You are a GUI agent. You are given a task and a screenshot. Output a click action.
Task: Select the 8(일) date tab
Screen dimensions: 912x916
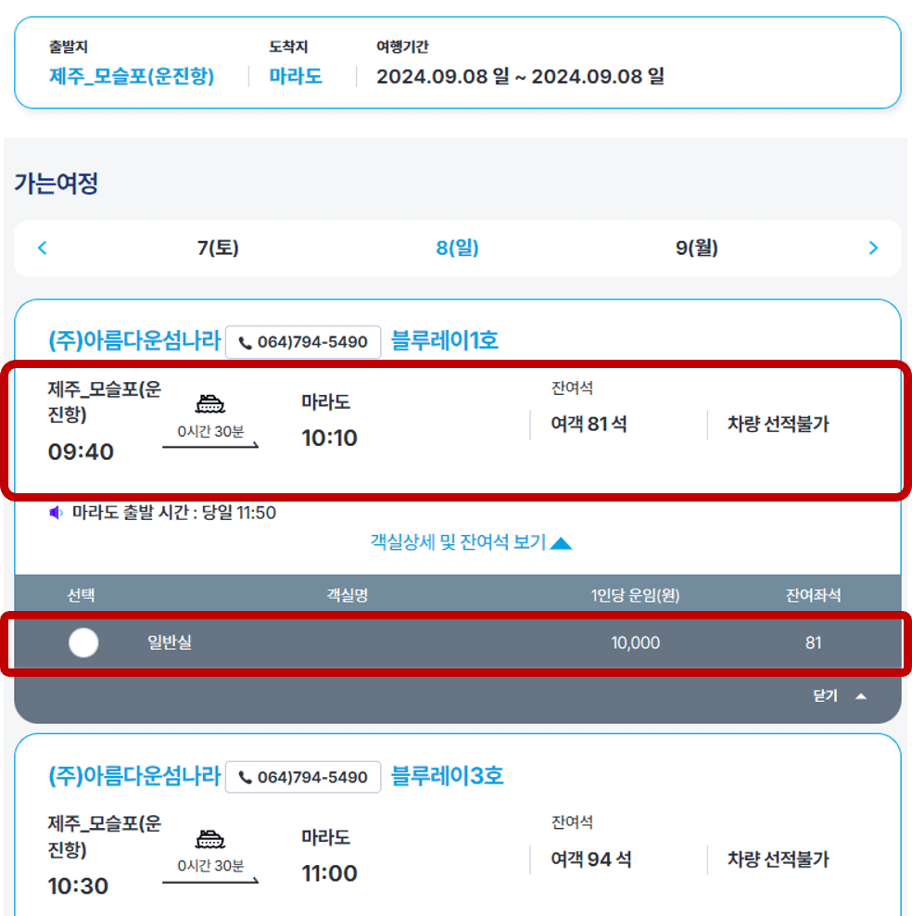[x=456, y=248]
